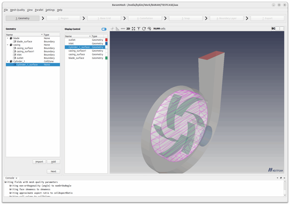
Task: Go to the 1. Geometry step
Action: point(23,18)
